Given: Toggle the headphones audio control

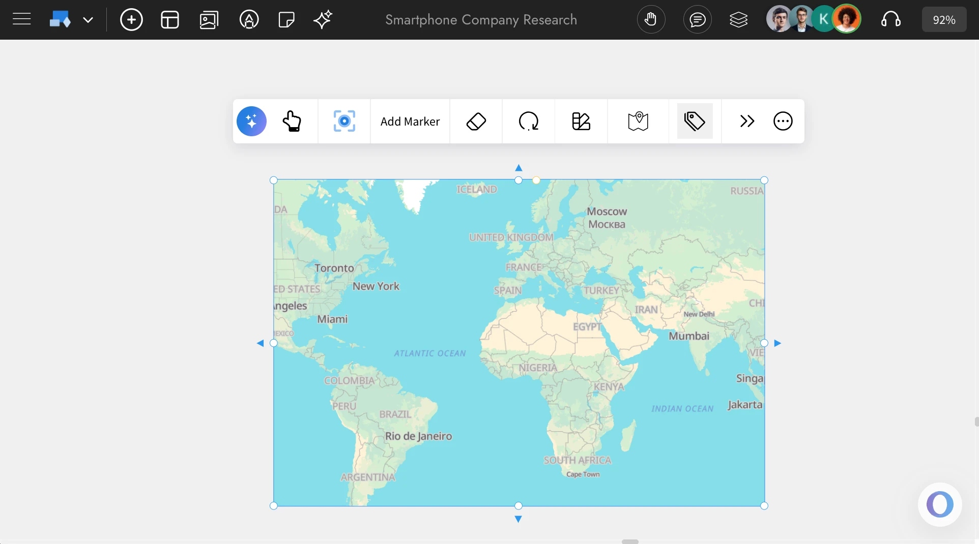Looking at the screenshot, I should coord(891,19).
